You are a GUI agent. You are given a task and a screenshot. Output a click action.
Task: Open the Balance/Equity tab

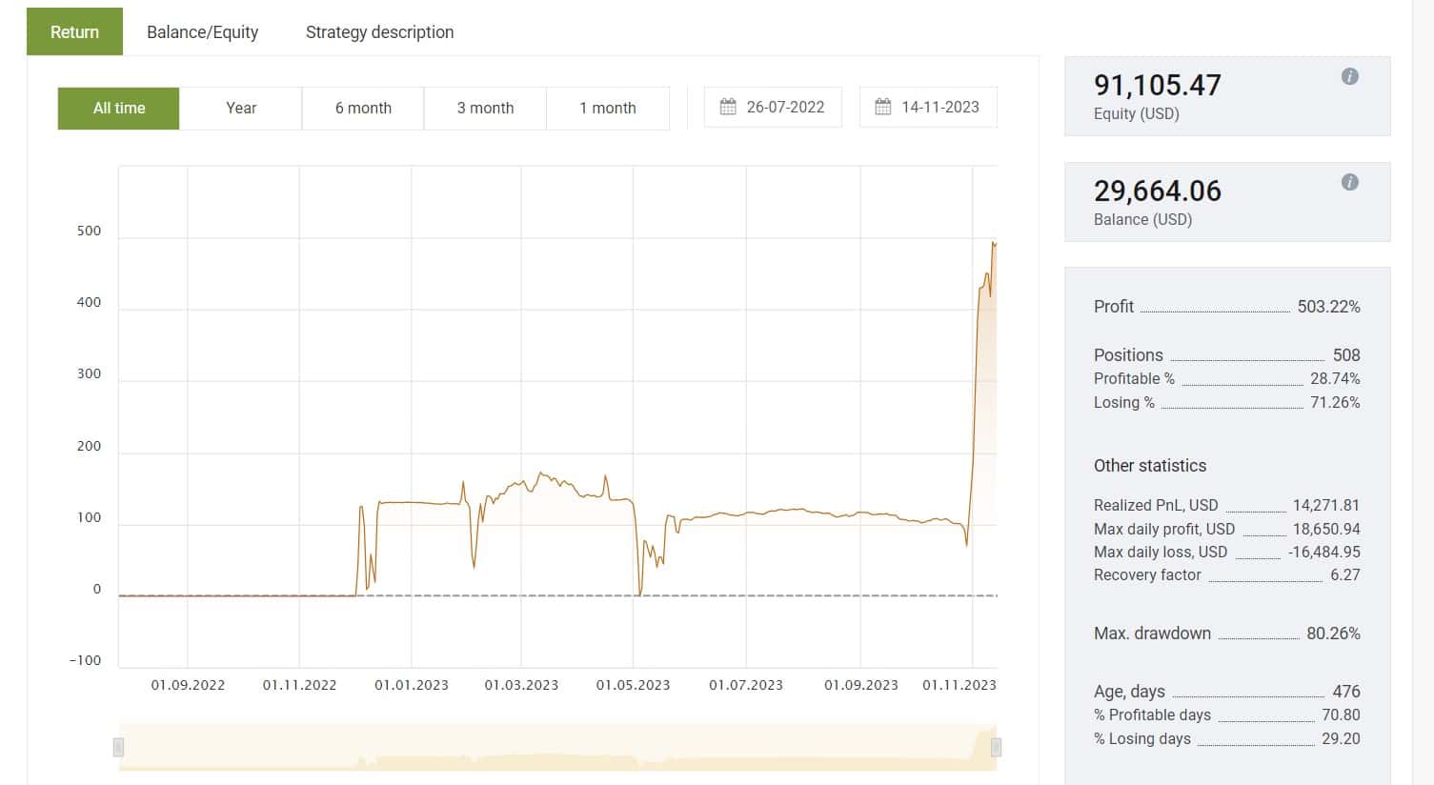click(x=202, y=31)
